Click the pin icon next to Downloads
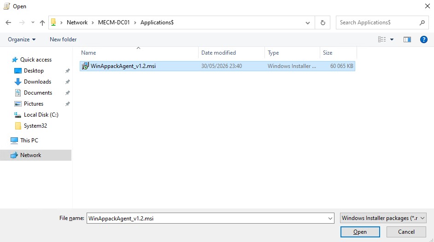434x242 pixels. [x=67, y=82]
